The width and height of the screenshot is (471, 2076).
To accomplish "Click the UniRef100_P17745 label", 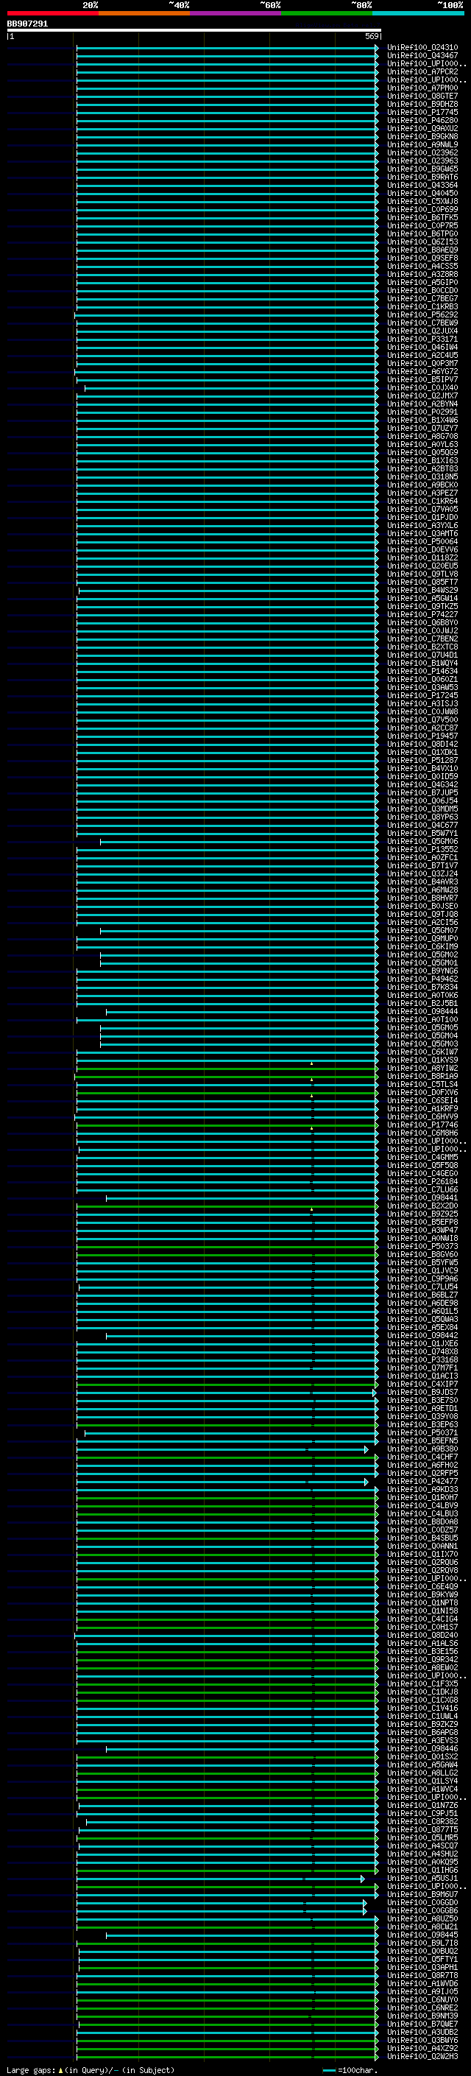I will click(x=422, y=112).
